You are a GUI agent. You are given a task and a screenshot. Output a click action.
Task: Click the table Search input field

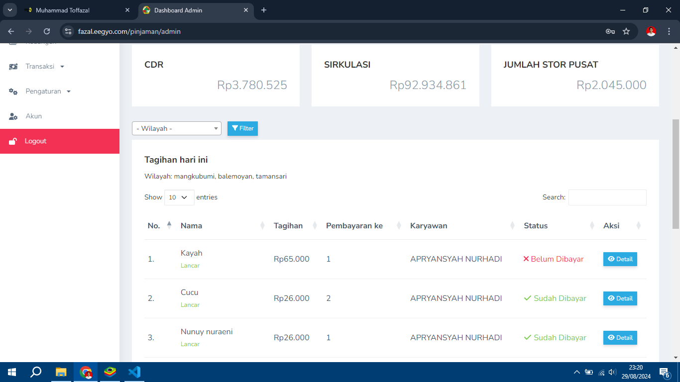pos(607,197)
